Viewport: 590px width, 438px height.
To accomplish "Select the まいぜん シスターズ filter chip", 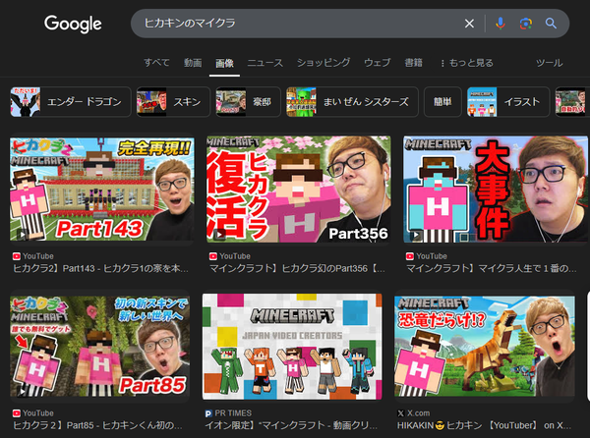I will [x=352, y=102].
